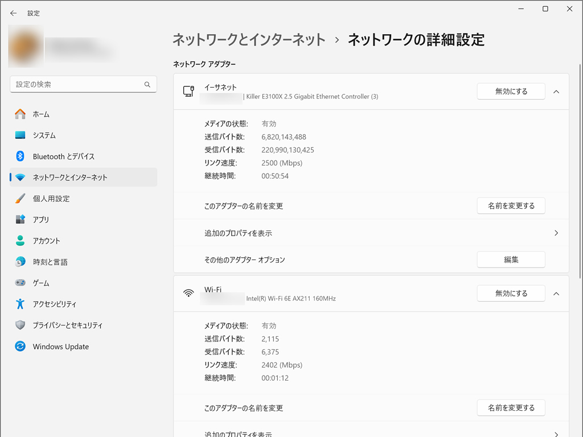
Task: Click the Wi-Fi signal icon in adapter list
Action: [188, 293]
